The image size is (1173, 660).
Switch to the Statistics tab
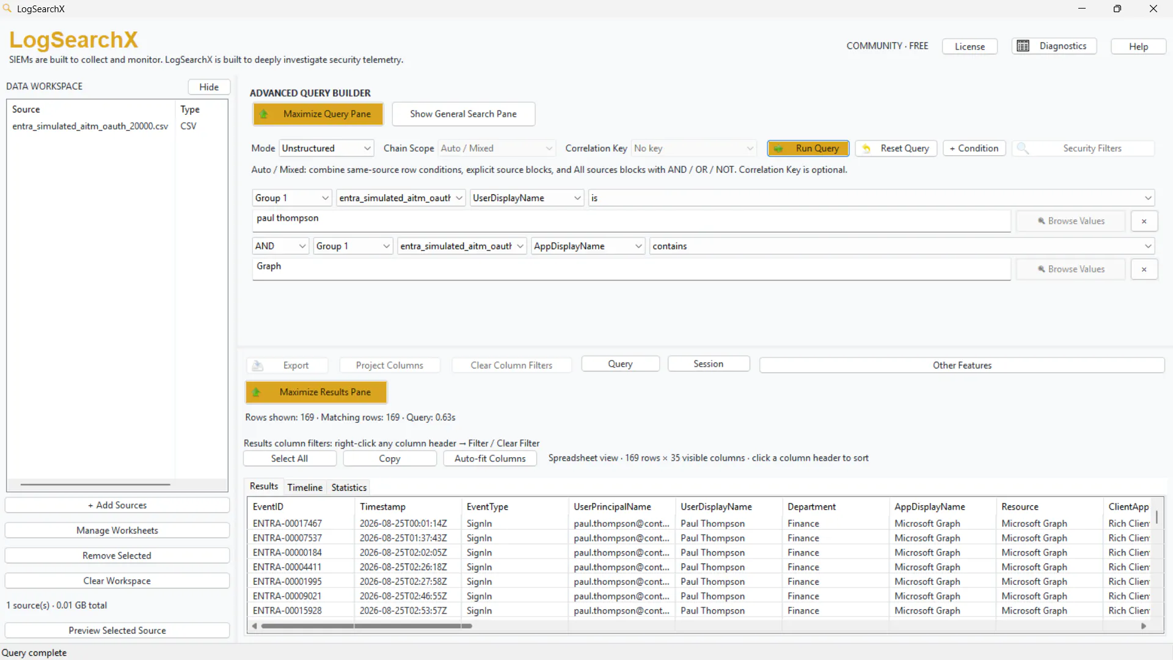click(349, 488)
